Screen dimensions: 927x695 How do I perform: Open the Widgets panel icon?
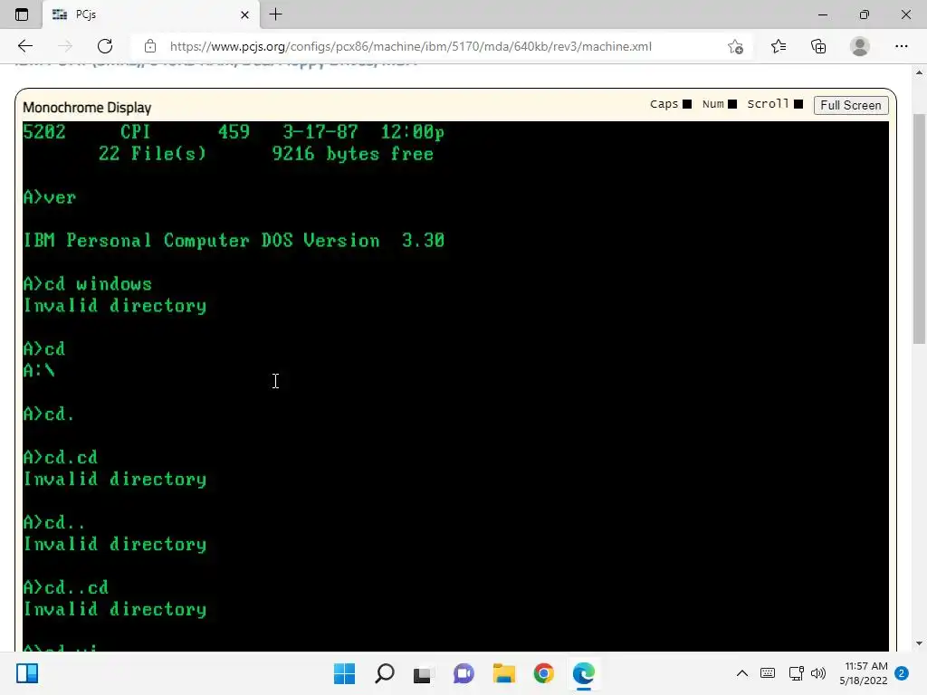click(27, 673)
